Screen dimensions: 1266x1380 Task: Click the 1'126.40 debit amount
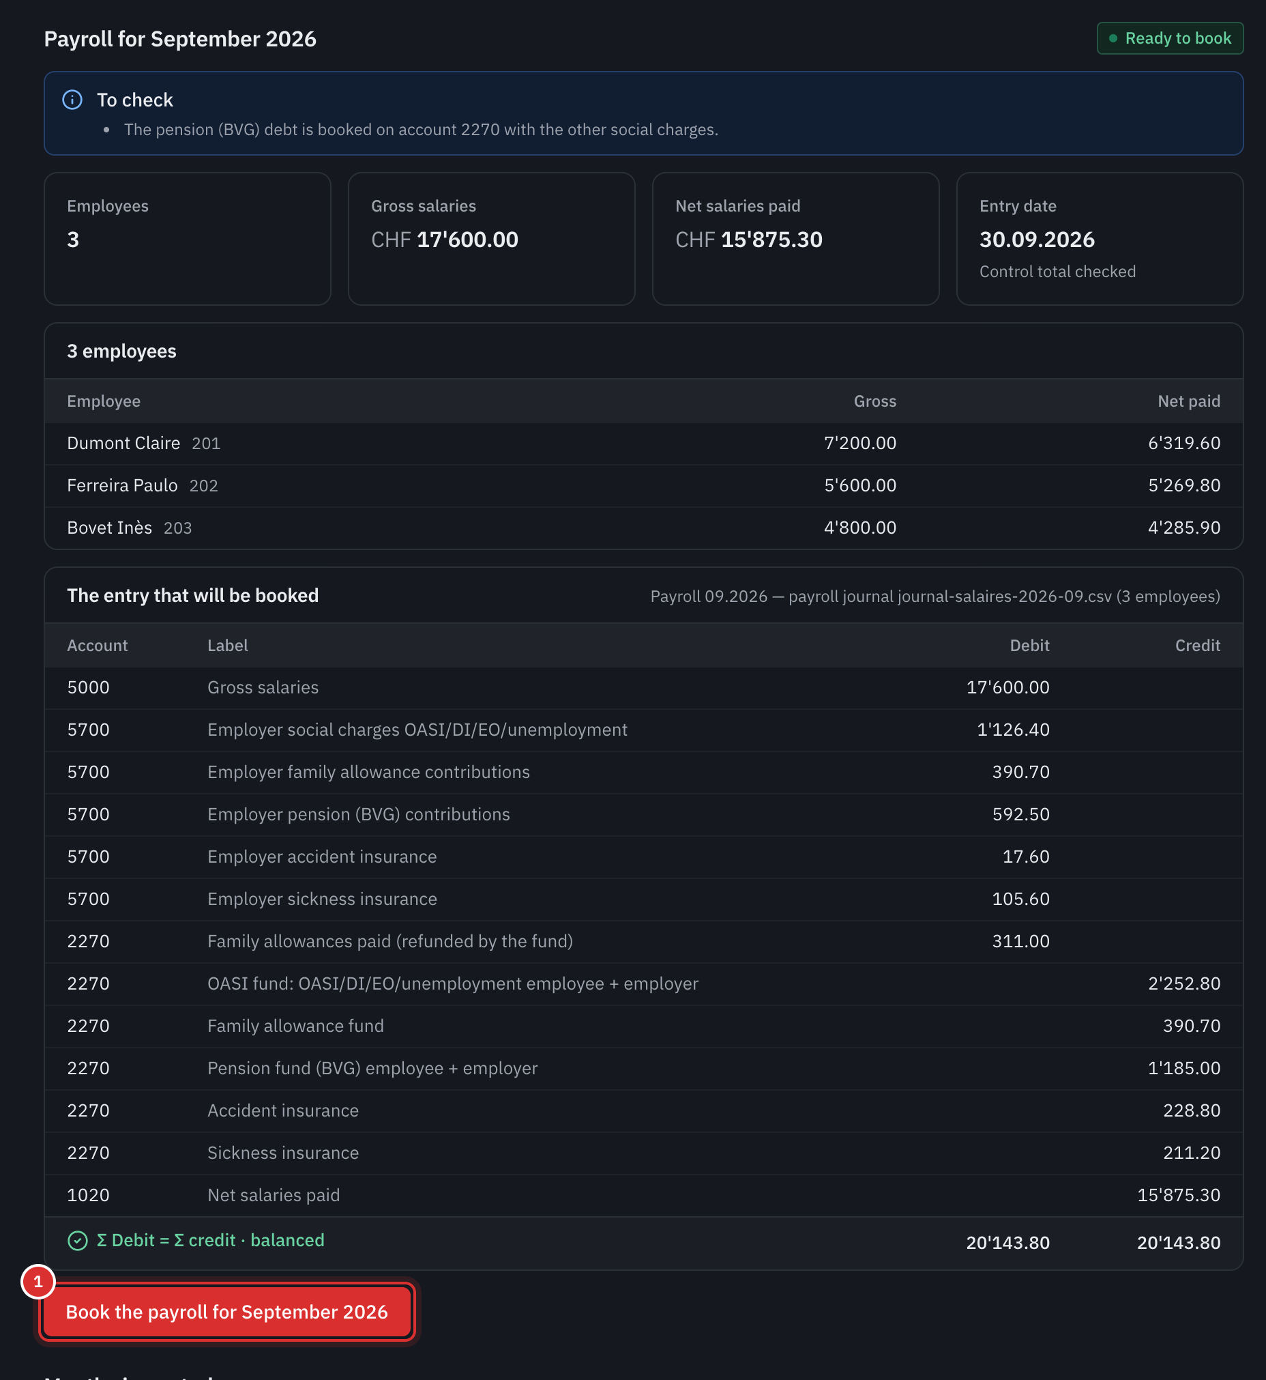(1013, 730)
